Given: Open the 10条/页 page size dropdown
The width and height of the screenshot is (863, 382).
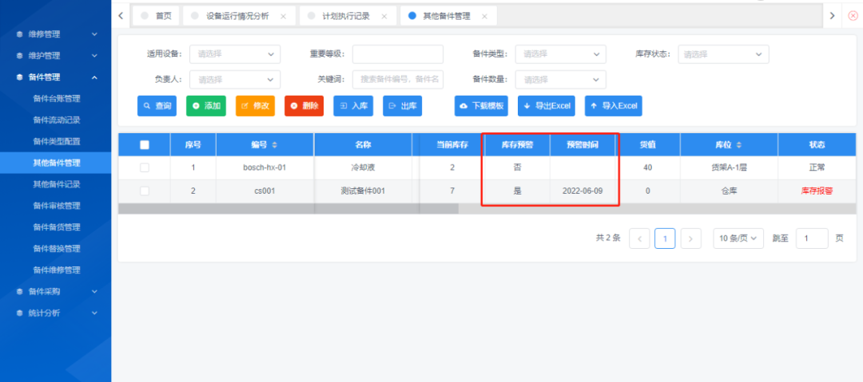Looking at the screenshot, I should tap(738, 238).
